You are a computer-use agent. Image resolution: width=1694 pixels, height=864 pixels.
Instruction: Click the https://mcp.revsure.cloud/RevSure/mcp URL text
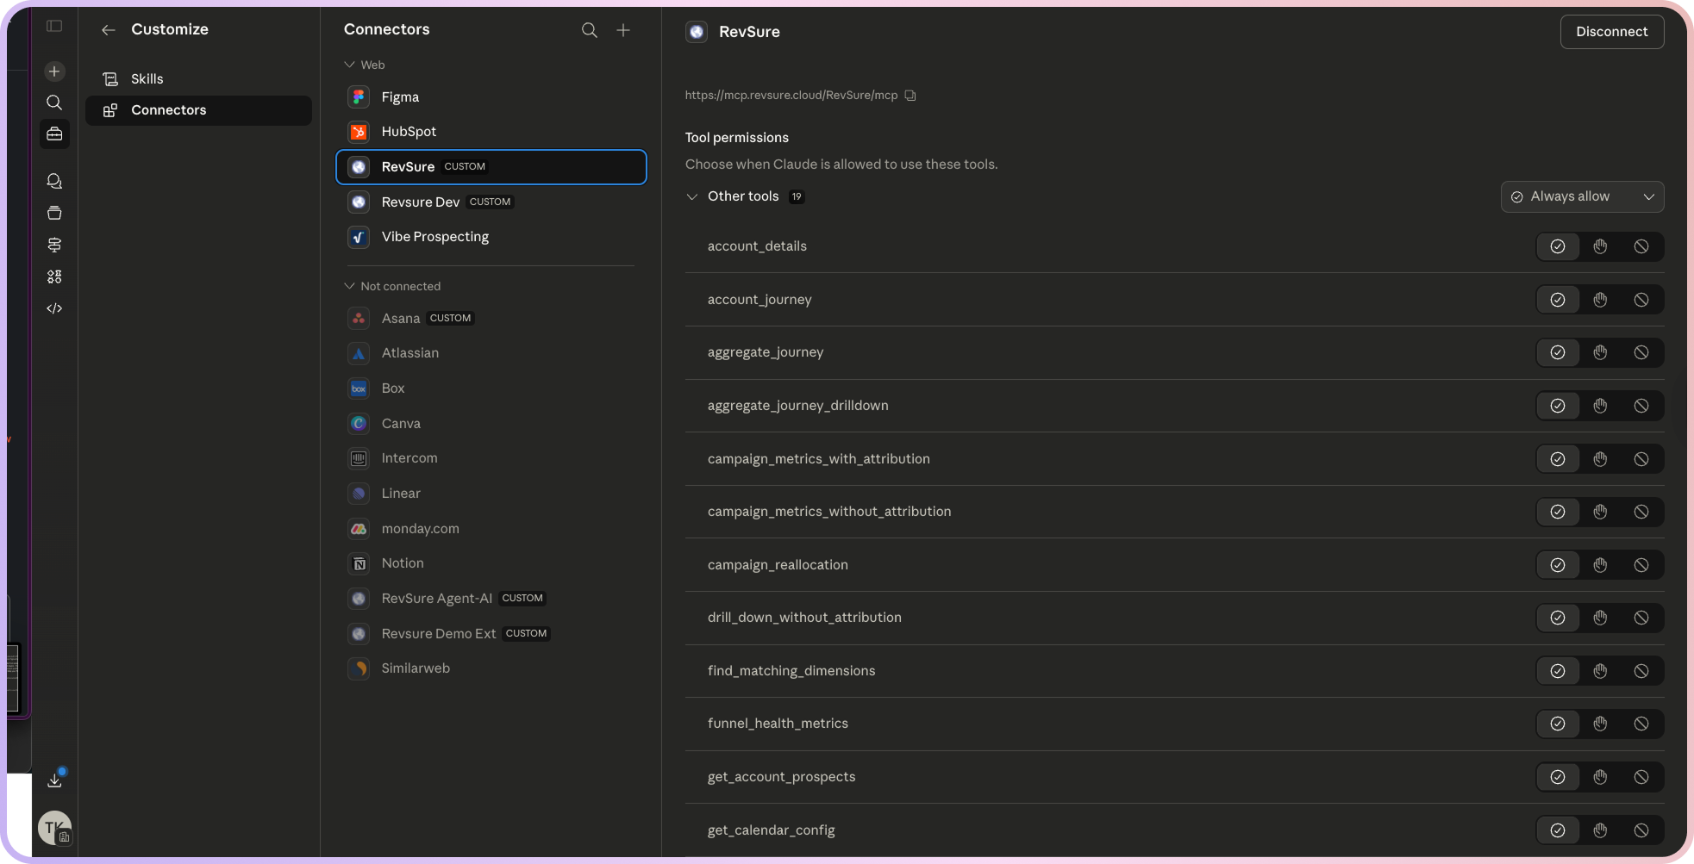(791, 96)
